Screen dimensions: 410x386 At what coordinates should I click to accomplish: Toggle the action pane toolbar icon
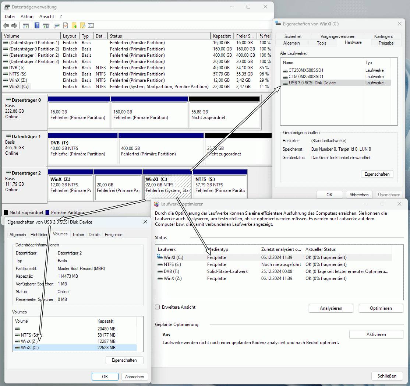(46, 26)
